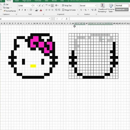Select column header M
The width and height of the screenshot is (130, 130).
click(x=34, y=23)
